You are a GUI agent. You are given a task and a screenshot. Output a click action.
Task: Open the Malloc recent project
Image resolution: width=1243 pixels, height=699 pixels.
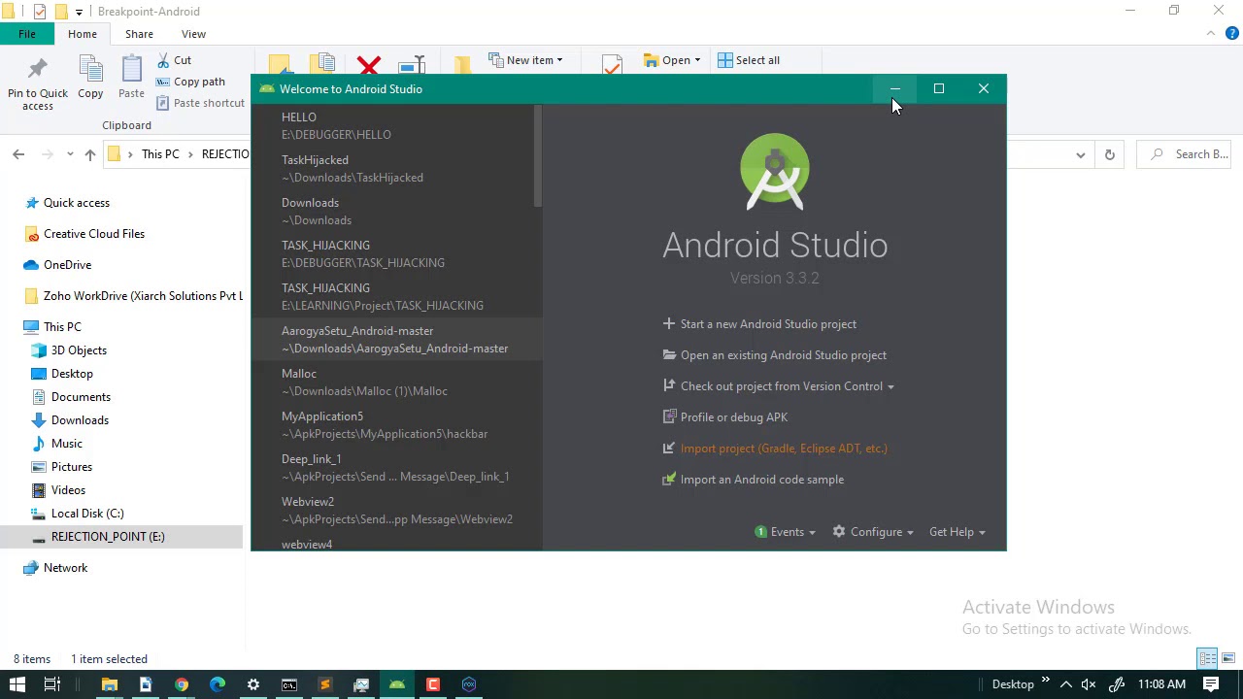point(396,382)
